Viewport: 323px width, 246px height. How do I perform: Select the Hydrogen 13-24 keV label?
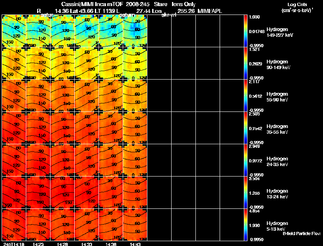tap(277, 194)
